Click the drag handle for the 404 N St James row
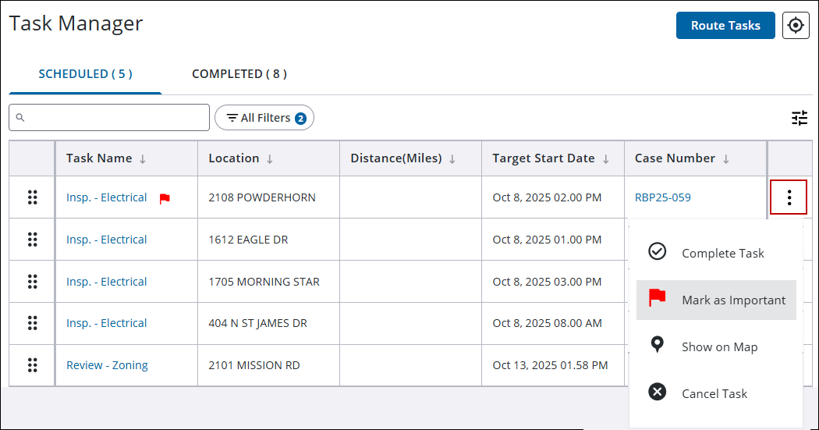This screenshot has height=430, width=819. click(33, 323)
